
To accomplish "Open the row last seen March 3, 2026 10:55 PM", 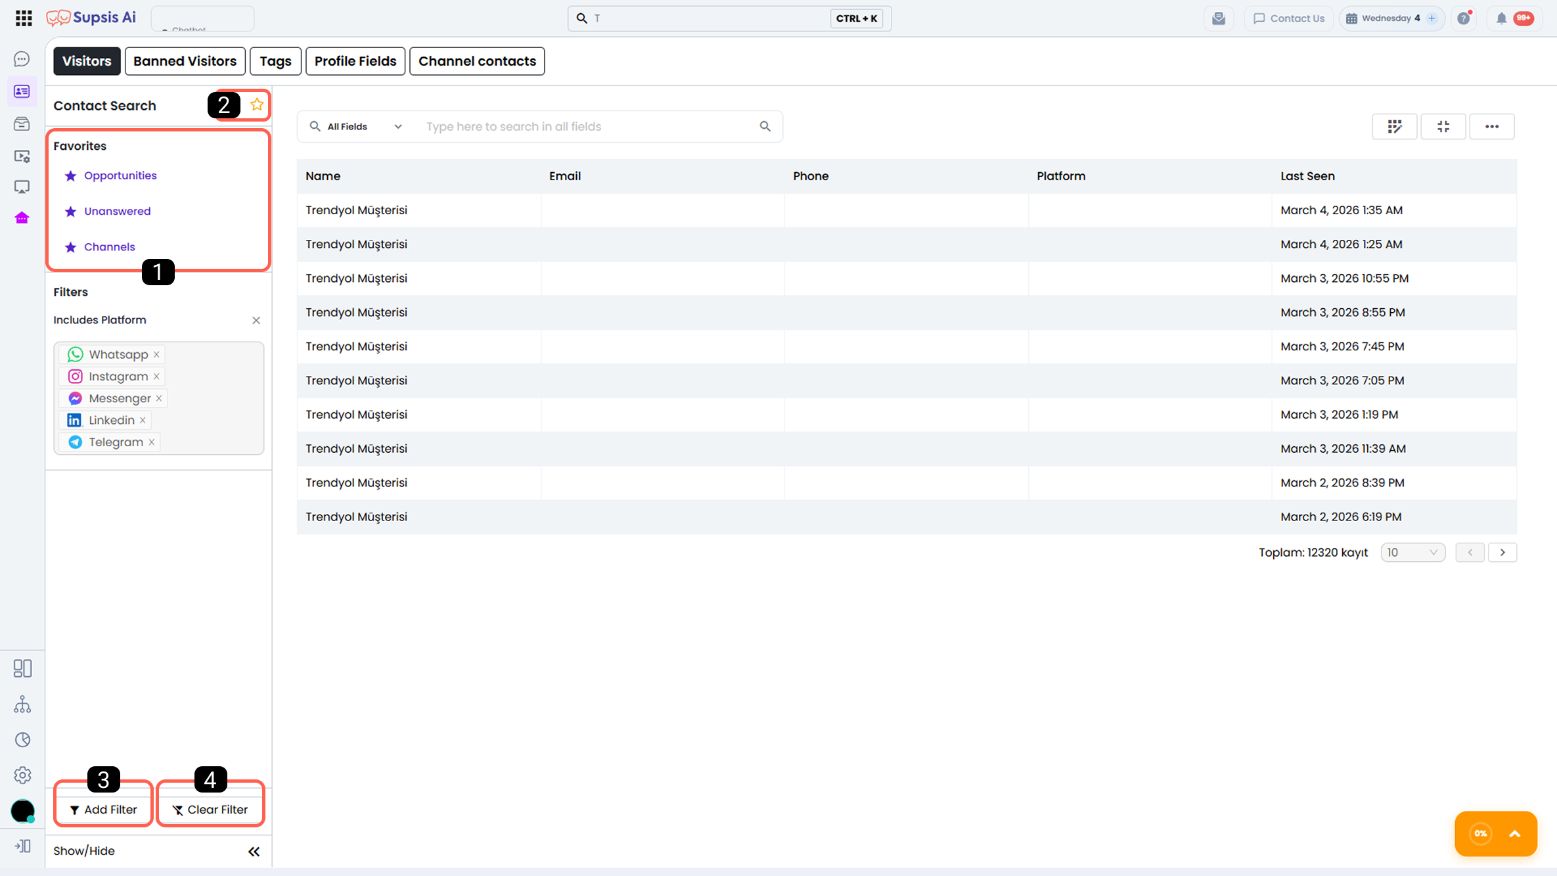I will pyautogui.click(x=907, y=279).
